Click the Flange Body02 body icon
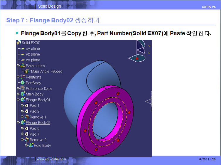221x165 pixels. [x=23, y=122]
